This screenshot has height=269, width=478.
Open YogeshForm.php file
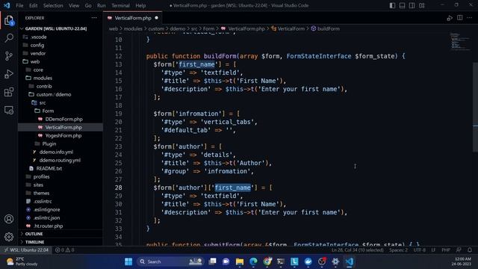[x=63, y=136]
